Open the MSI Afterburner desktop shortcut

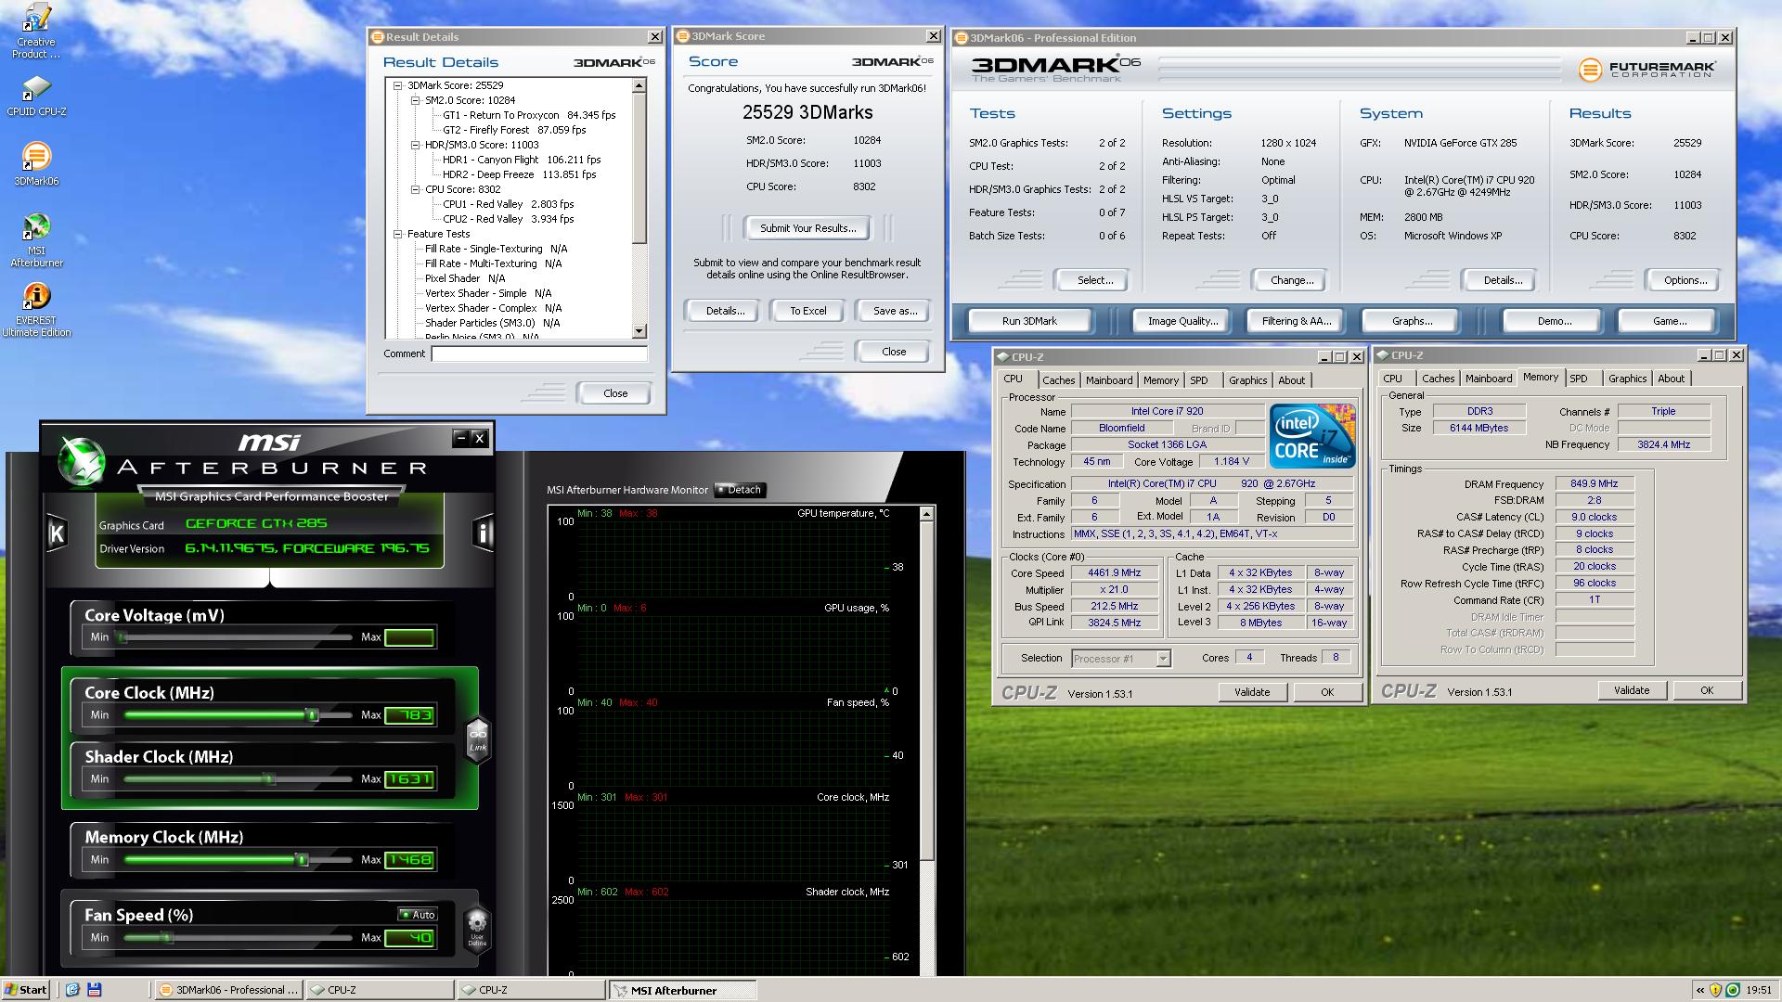tap(36, 227)
